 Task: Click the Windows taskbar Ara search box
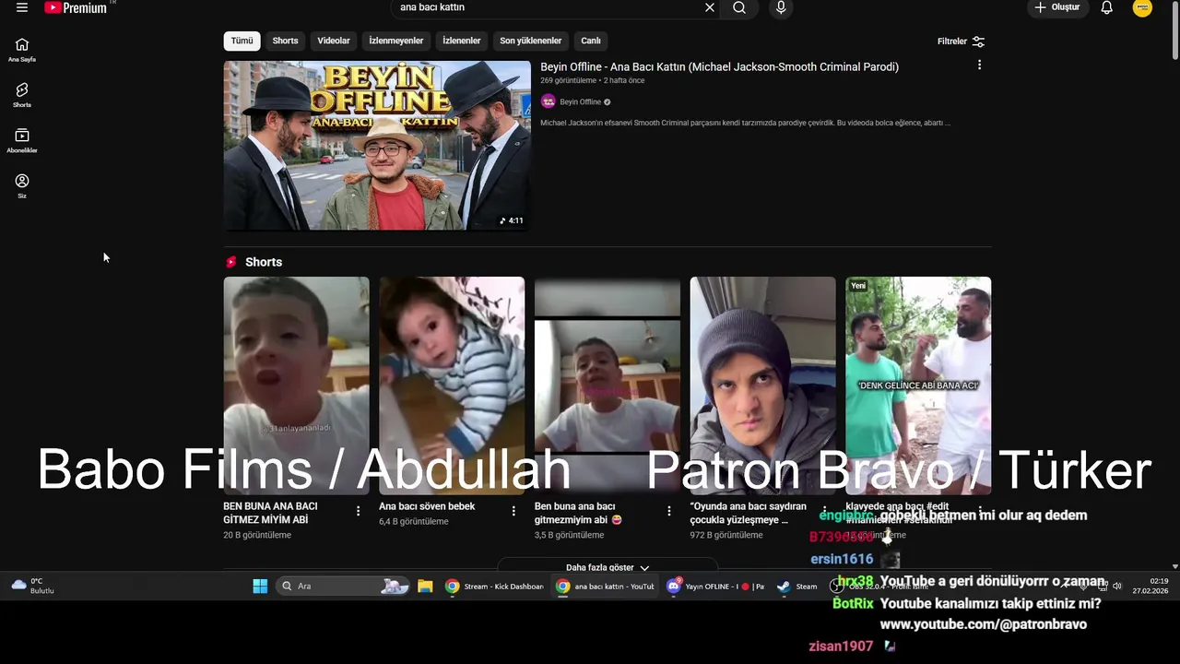coord(342,586)
